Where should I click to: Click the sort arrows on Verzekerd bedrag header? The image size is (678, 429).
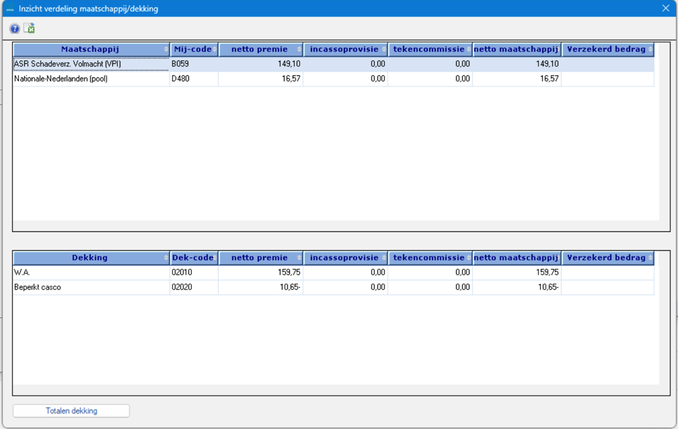(x=649, y=49)
